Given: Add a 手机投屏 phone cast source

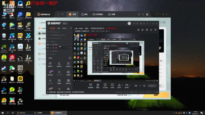Looking at the screenshot, I should pos(105,86).
